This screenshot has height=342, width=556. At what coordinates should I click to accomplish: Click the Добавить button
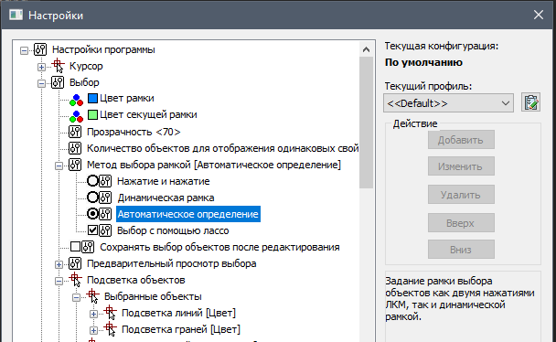pos(461,140)
